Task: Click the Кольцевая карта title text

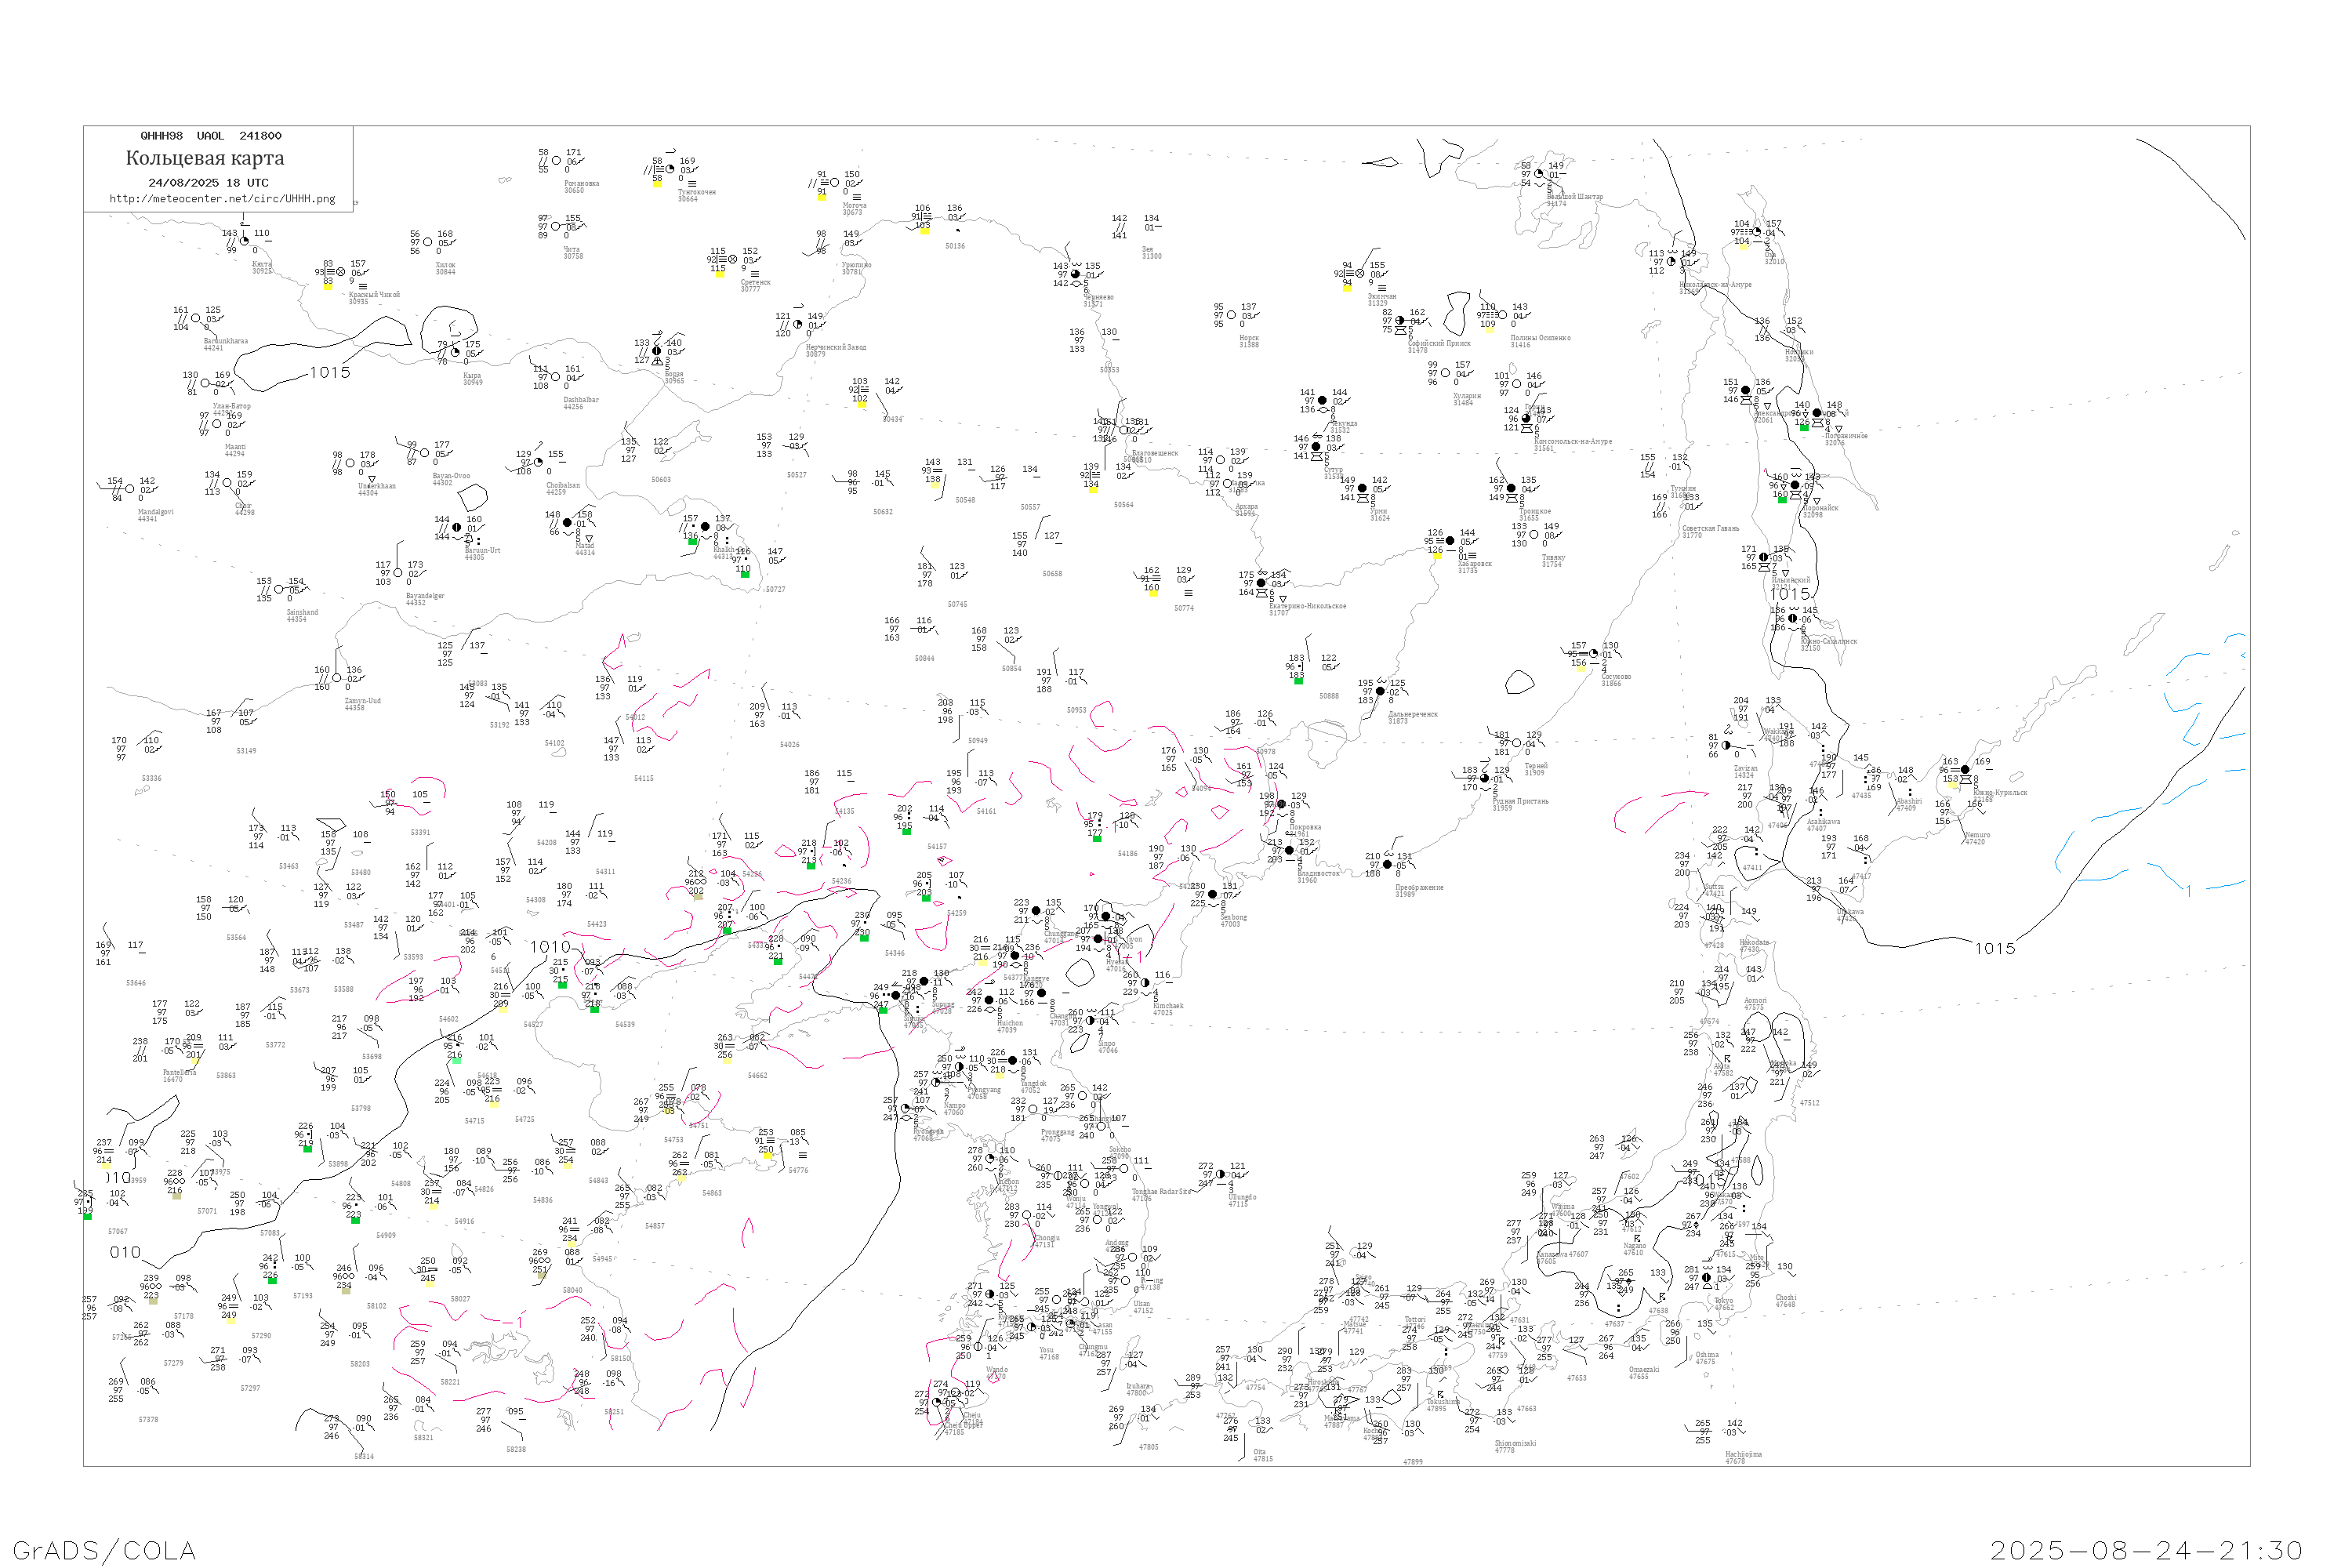Action: (x=204, y=158)
